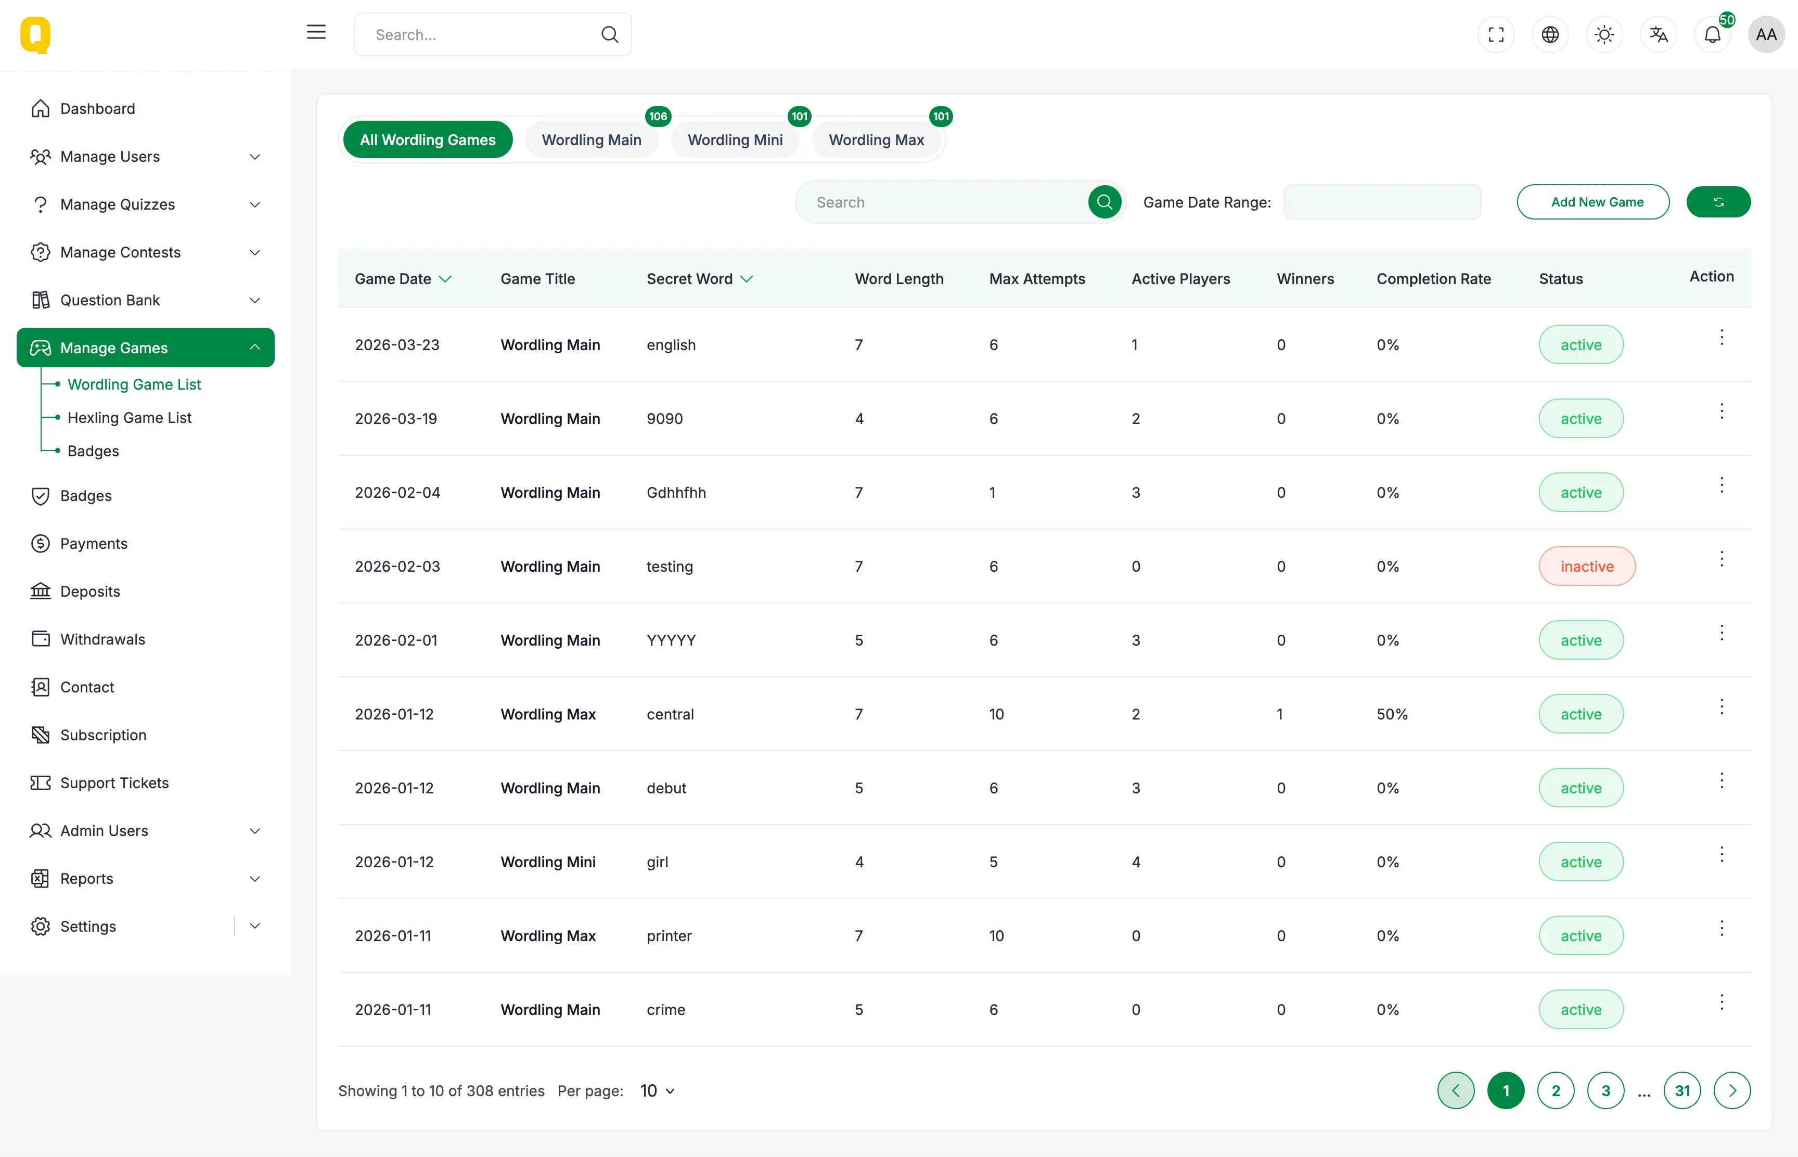Viewport: 1798px width, 1157px height.
Task: Switch to Wordling Max tab
Action: [x=876, y=140]
